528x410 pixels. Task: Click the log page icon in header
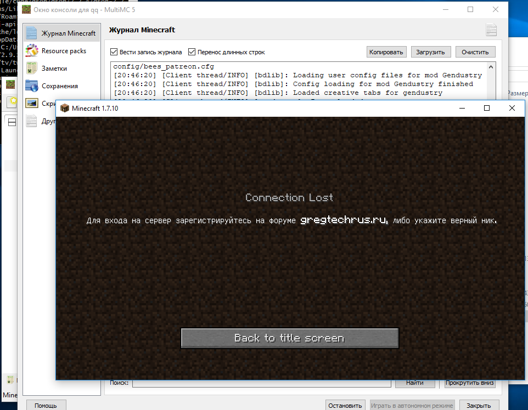(x=491, y=30)
